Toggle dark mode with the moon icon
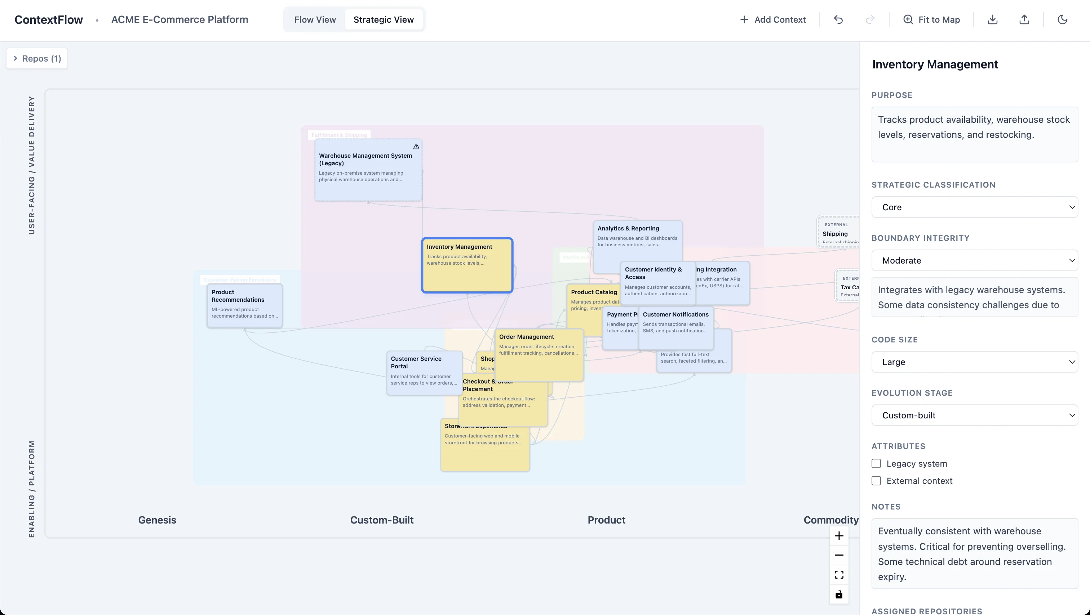Screen dimensions: 1090x615 pyautogui.click(x=1063, y=19)
